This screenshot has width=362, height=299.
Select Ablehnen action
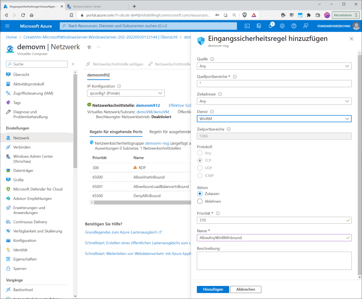pos(200,201)
